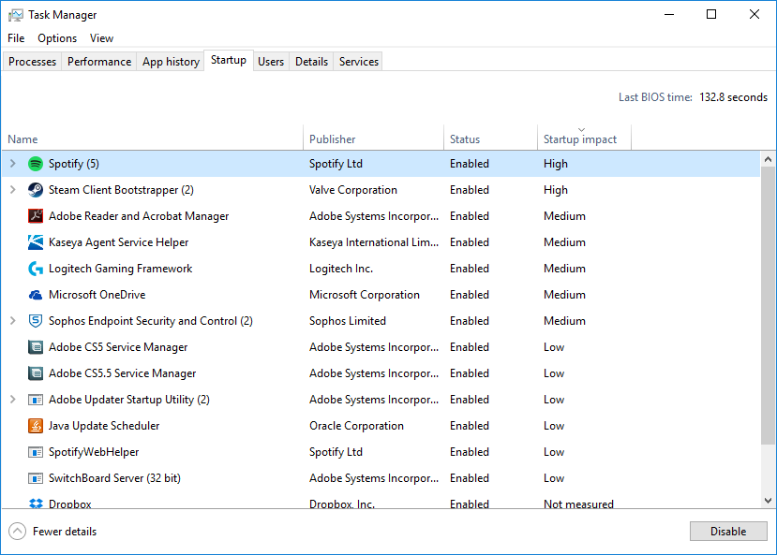Click the Adobe Reader and Acrobat Manager icon
Viewport: 777px width, 555px height.
coord(35,215)
